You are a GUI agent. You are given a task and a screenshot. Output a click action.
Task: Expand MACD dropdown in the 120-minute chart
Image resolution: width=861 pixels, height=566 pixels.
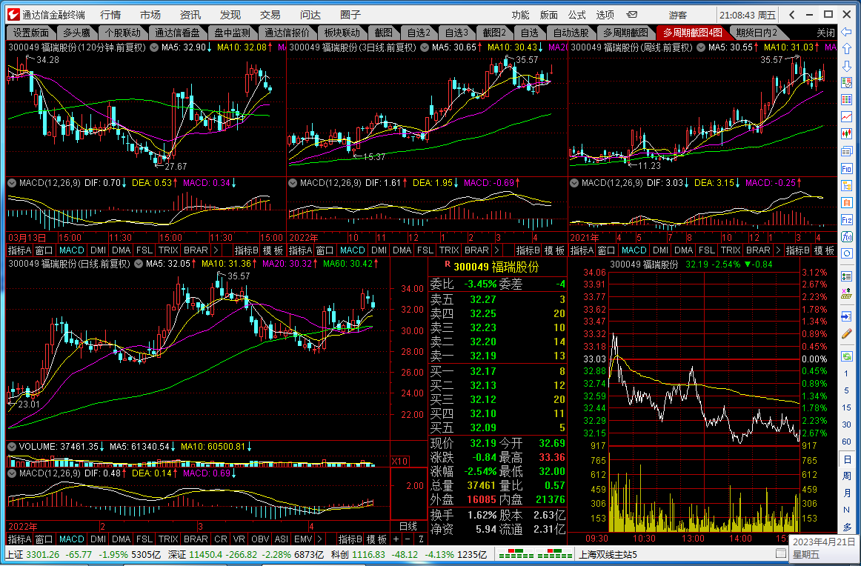tap(12, 183)
